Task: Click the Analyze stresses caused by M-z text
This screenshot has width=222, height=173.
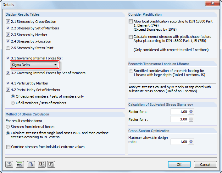Action: (170, 89)
